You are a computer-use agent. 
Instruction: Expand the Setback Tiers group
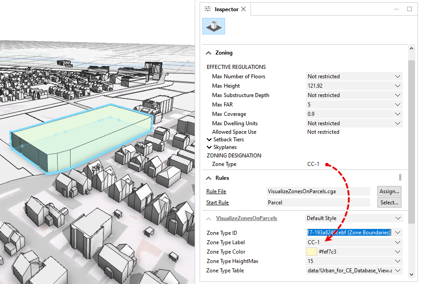(209, 140)
